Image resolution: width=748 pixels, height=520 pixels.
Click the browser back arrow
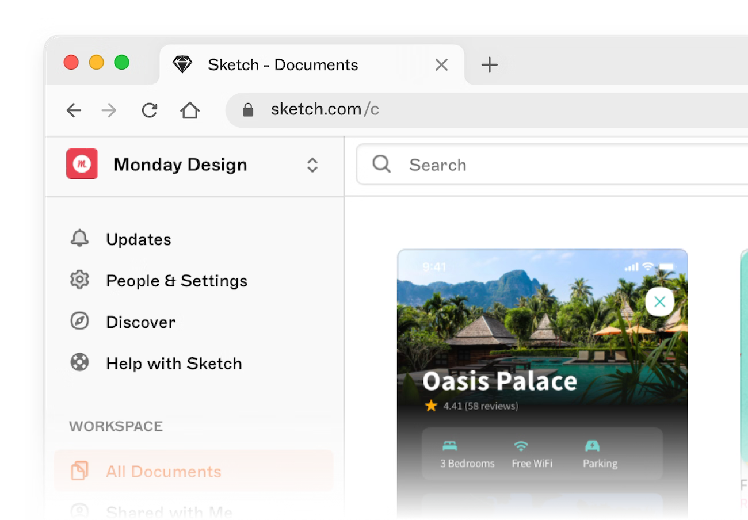click(x=74, y=110)
